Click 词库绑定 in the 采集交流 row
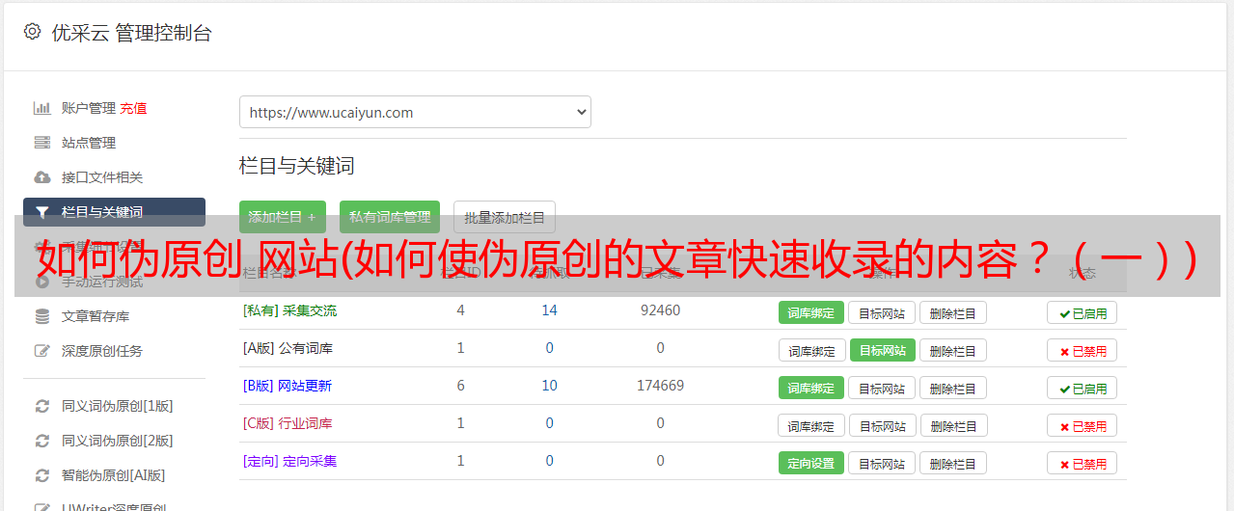Screen dimensions: 1234x511 tap(811, 312)
